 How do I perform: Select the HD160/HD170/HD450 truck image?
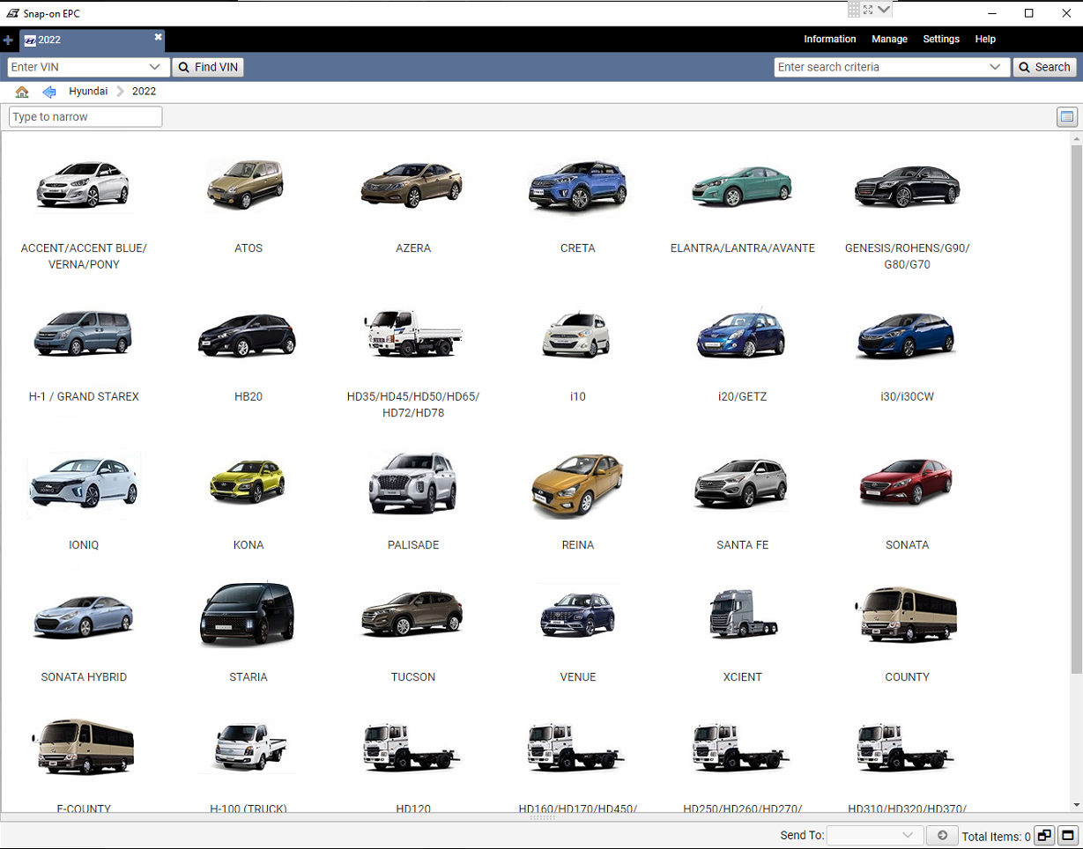point(577,748)
